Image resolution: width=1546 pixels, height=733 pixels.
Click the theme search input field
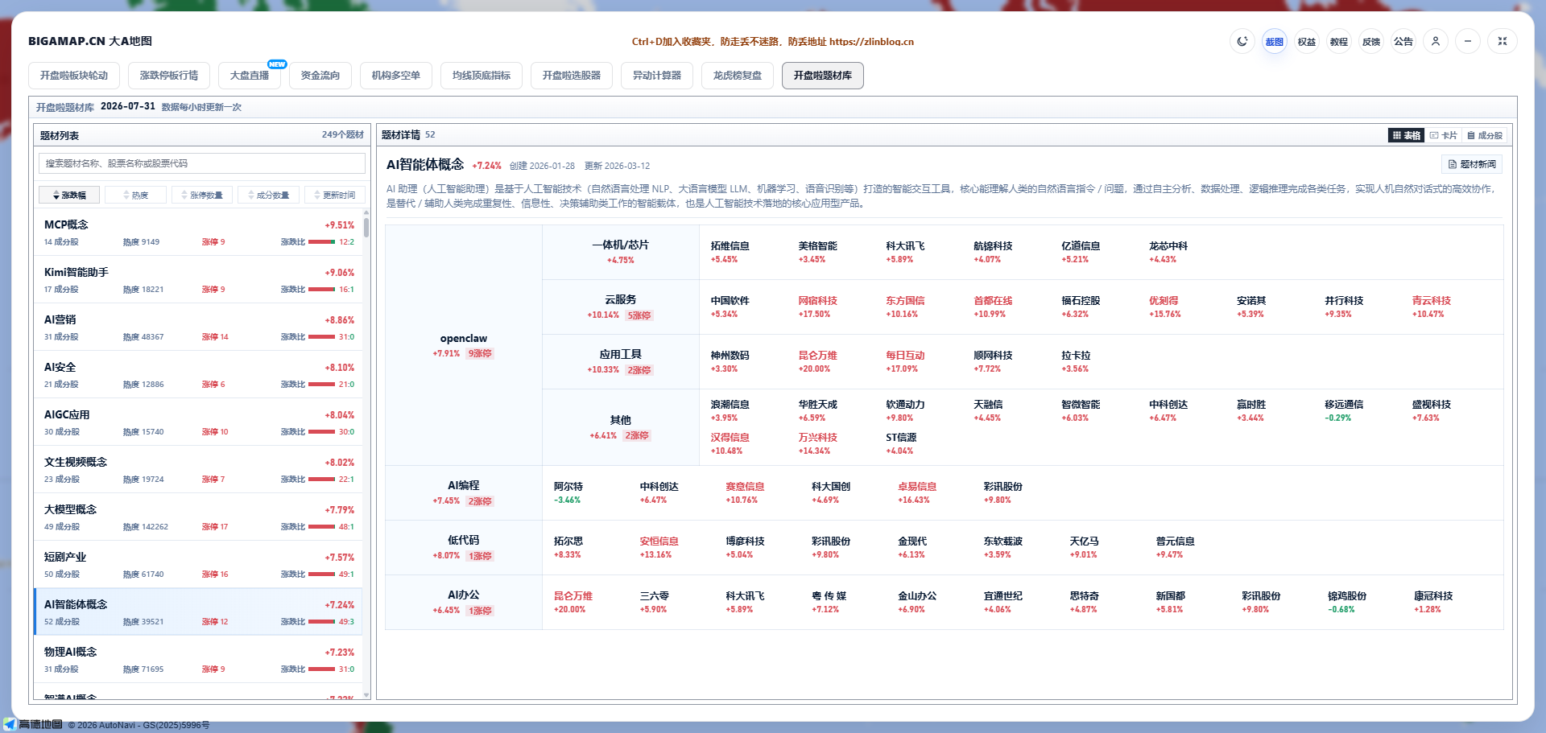[x=202, y=163]
